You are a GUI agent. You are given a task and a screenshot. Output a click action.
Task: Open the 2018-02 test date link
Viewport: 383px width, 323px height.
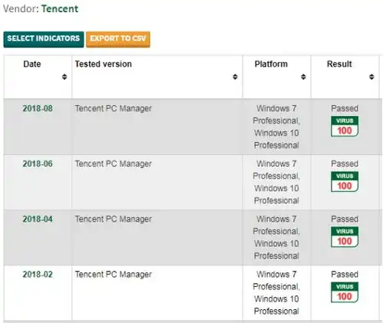[38, 275]
